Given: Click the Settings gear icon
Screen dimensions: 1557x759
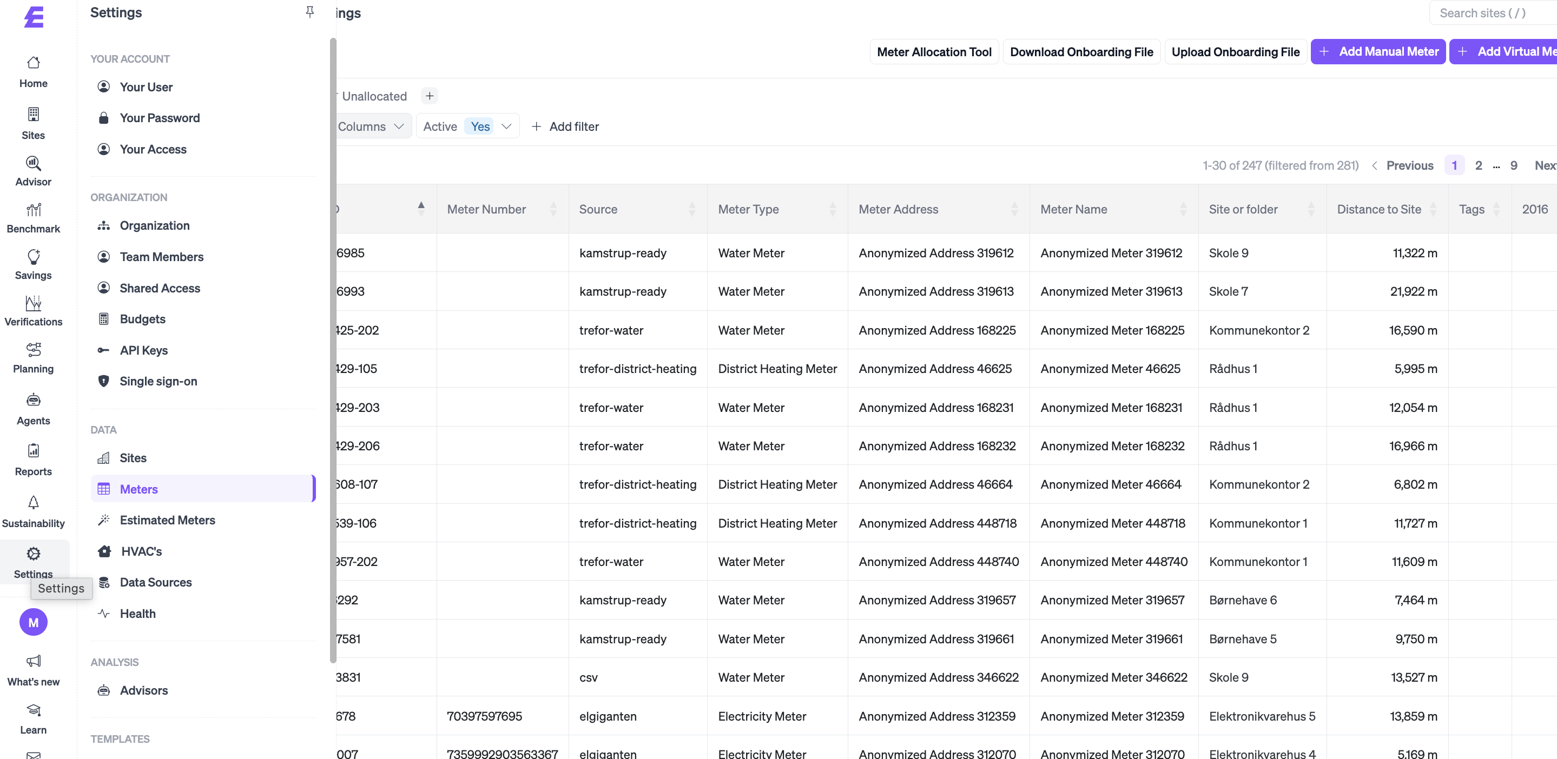Looking at the screenshot, I should pos(33,554).
